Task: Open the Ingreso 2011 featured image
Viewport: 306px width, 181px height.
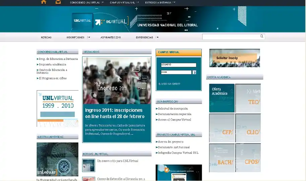Action: (x=117, y=81)
